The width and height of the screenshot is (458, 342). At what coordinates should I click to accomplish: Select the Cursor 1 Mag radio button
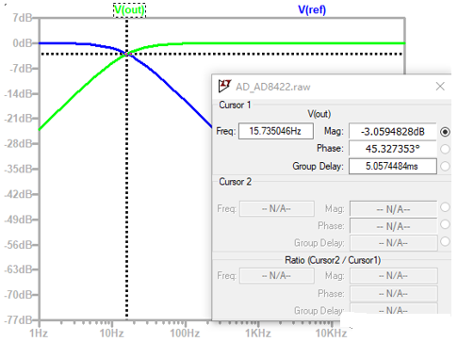point(445,132)
